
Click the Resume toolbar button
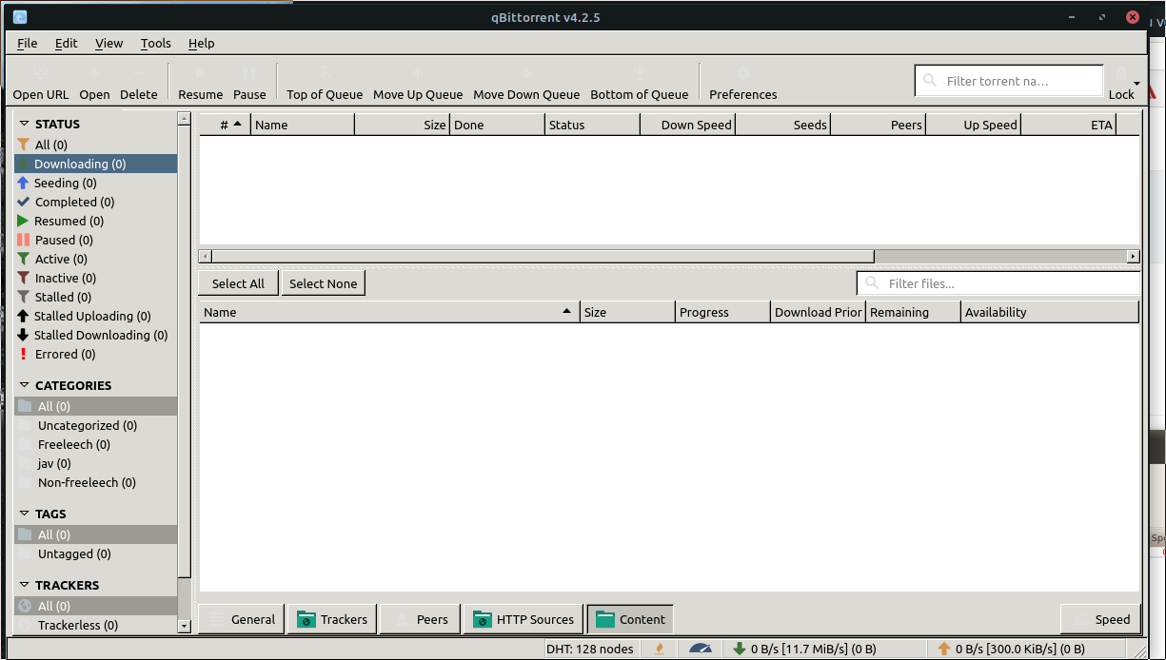coord(200,83)
